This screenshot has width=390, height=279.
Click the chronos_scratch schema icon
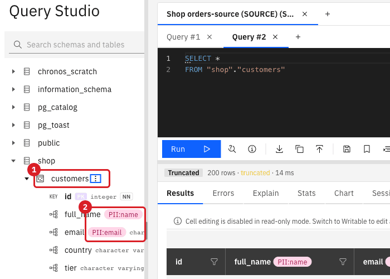27,71
